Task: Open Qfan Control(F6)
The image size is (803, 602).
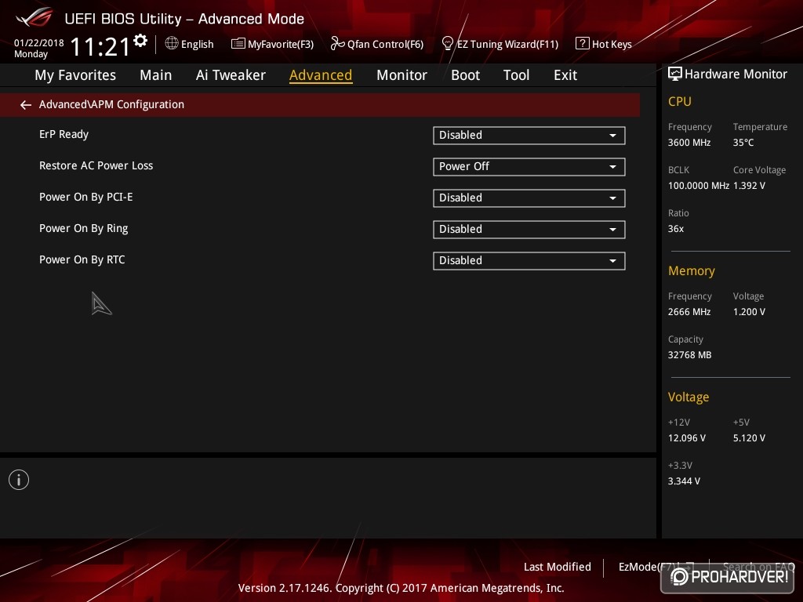Action: click(x=385, y=45)
